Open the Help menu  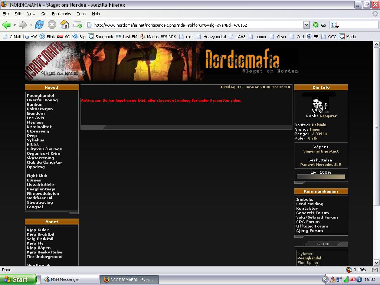tap(96, 14)
